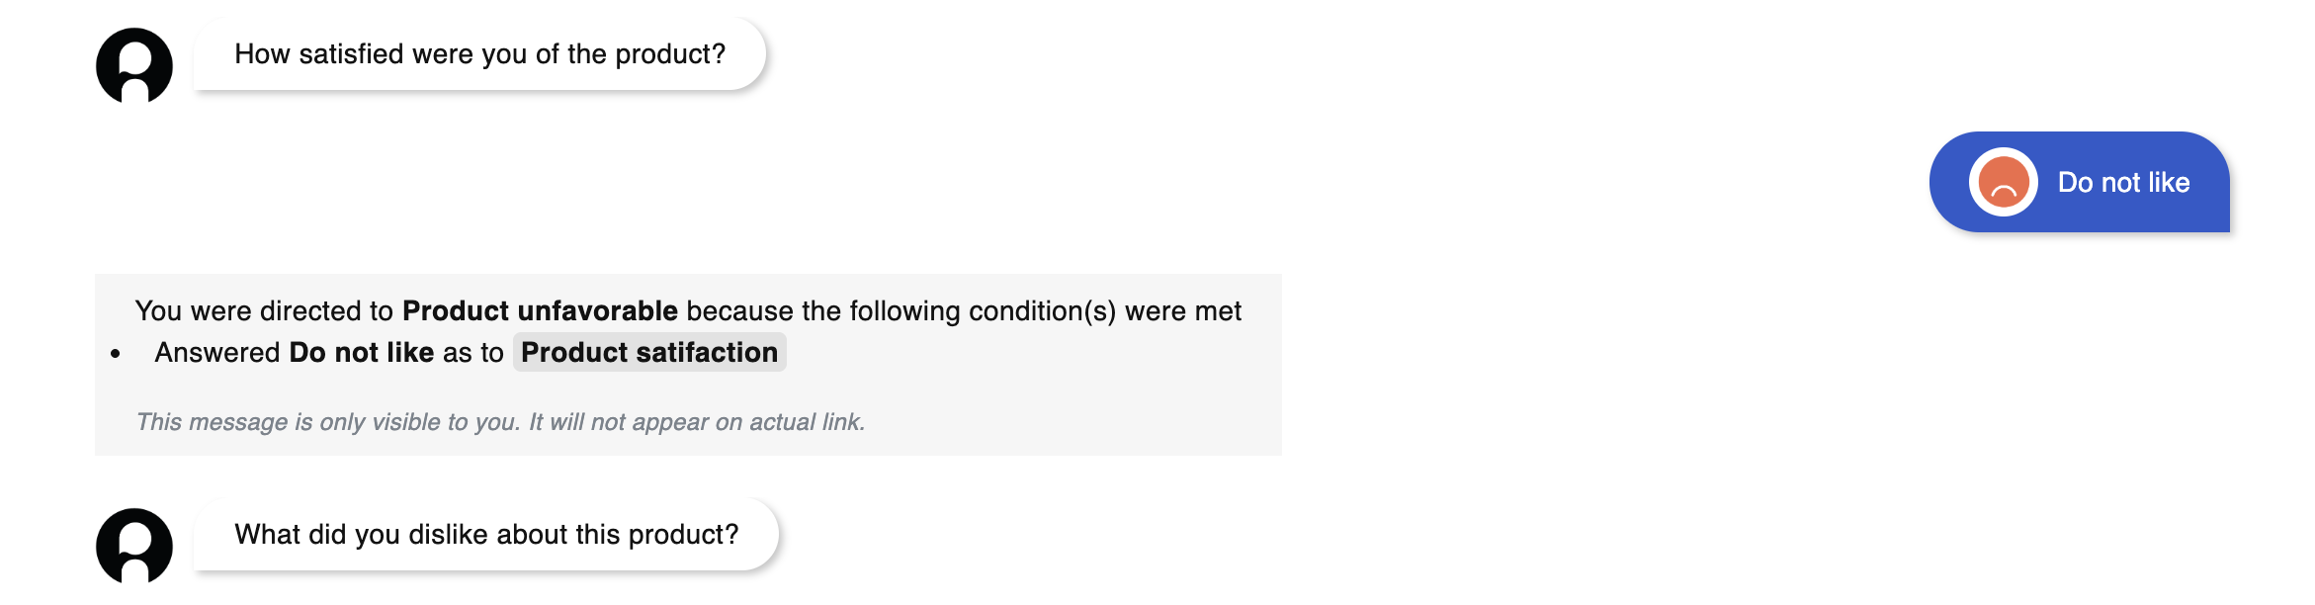Click the word "product?" in the first question
The width and height of the screenshot is (2315, 605).
point(670,54)
